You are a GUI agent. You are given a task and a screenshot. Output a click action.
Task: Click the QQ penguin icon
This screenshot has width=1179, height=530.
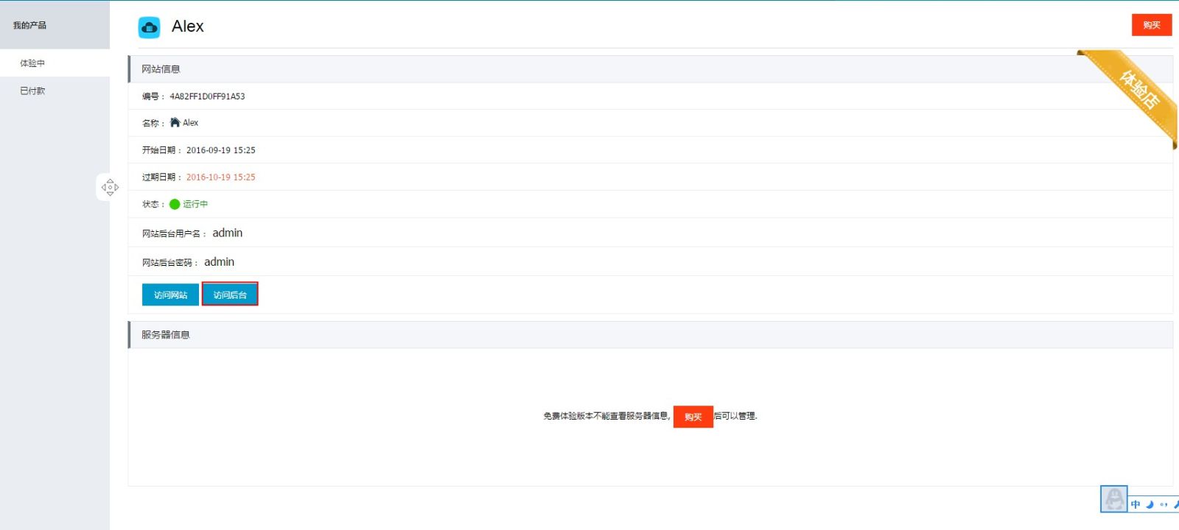(x=1113, y=499)
